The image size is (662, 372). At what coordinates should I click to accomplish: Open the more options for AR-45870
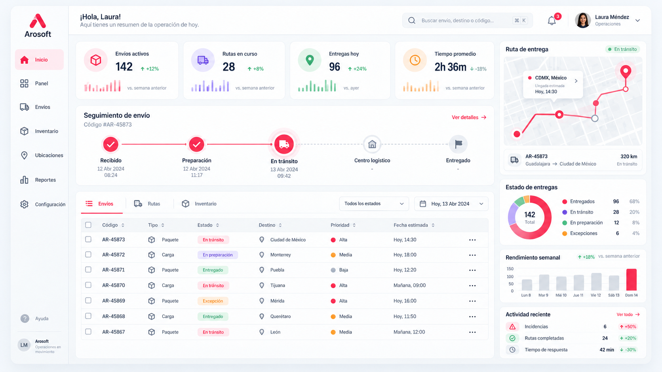(x=472, y=285)
